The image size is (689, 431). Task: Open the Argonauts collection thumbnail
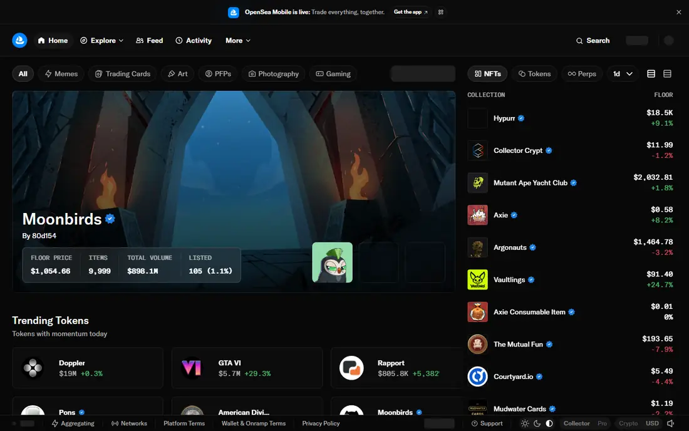coord(478,247)
